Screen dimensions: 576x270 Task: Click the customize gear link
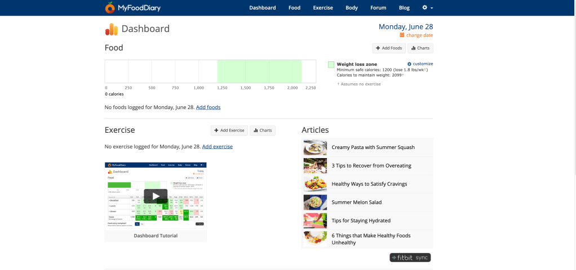click(x=420, y=64)
